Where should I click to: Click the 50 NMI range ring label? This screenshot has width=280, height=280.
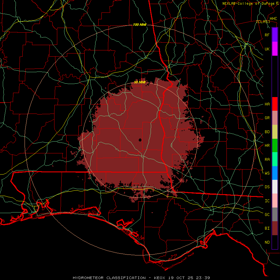pos(140,82)
